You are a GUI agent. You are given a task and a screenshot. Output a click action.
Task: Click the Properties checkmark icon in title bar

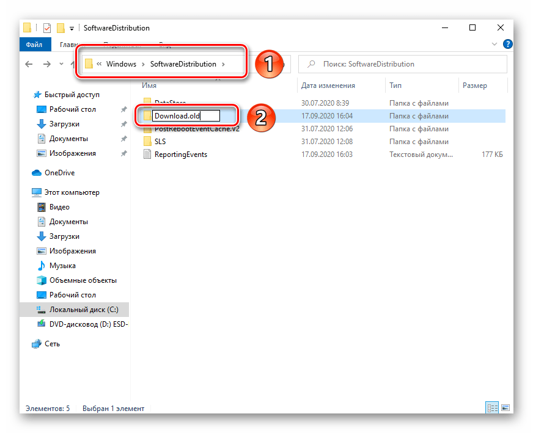coord(47,28)
